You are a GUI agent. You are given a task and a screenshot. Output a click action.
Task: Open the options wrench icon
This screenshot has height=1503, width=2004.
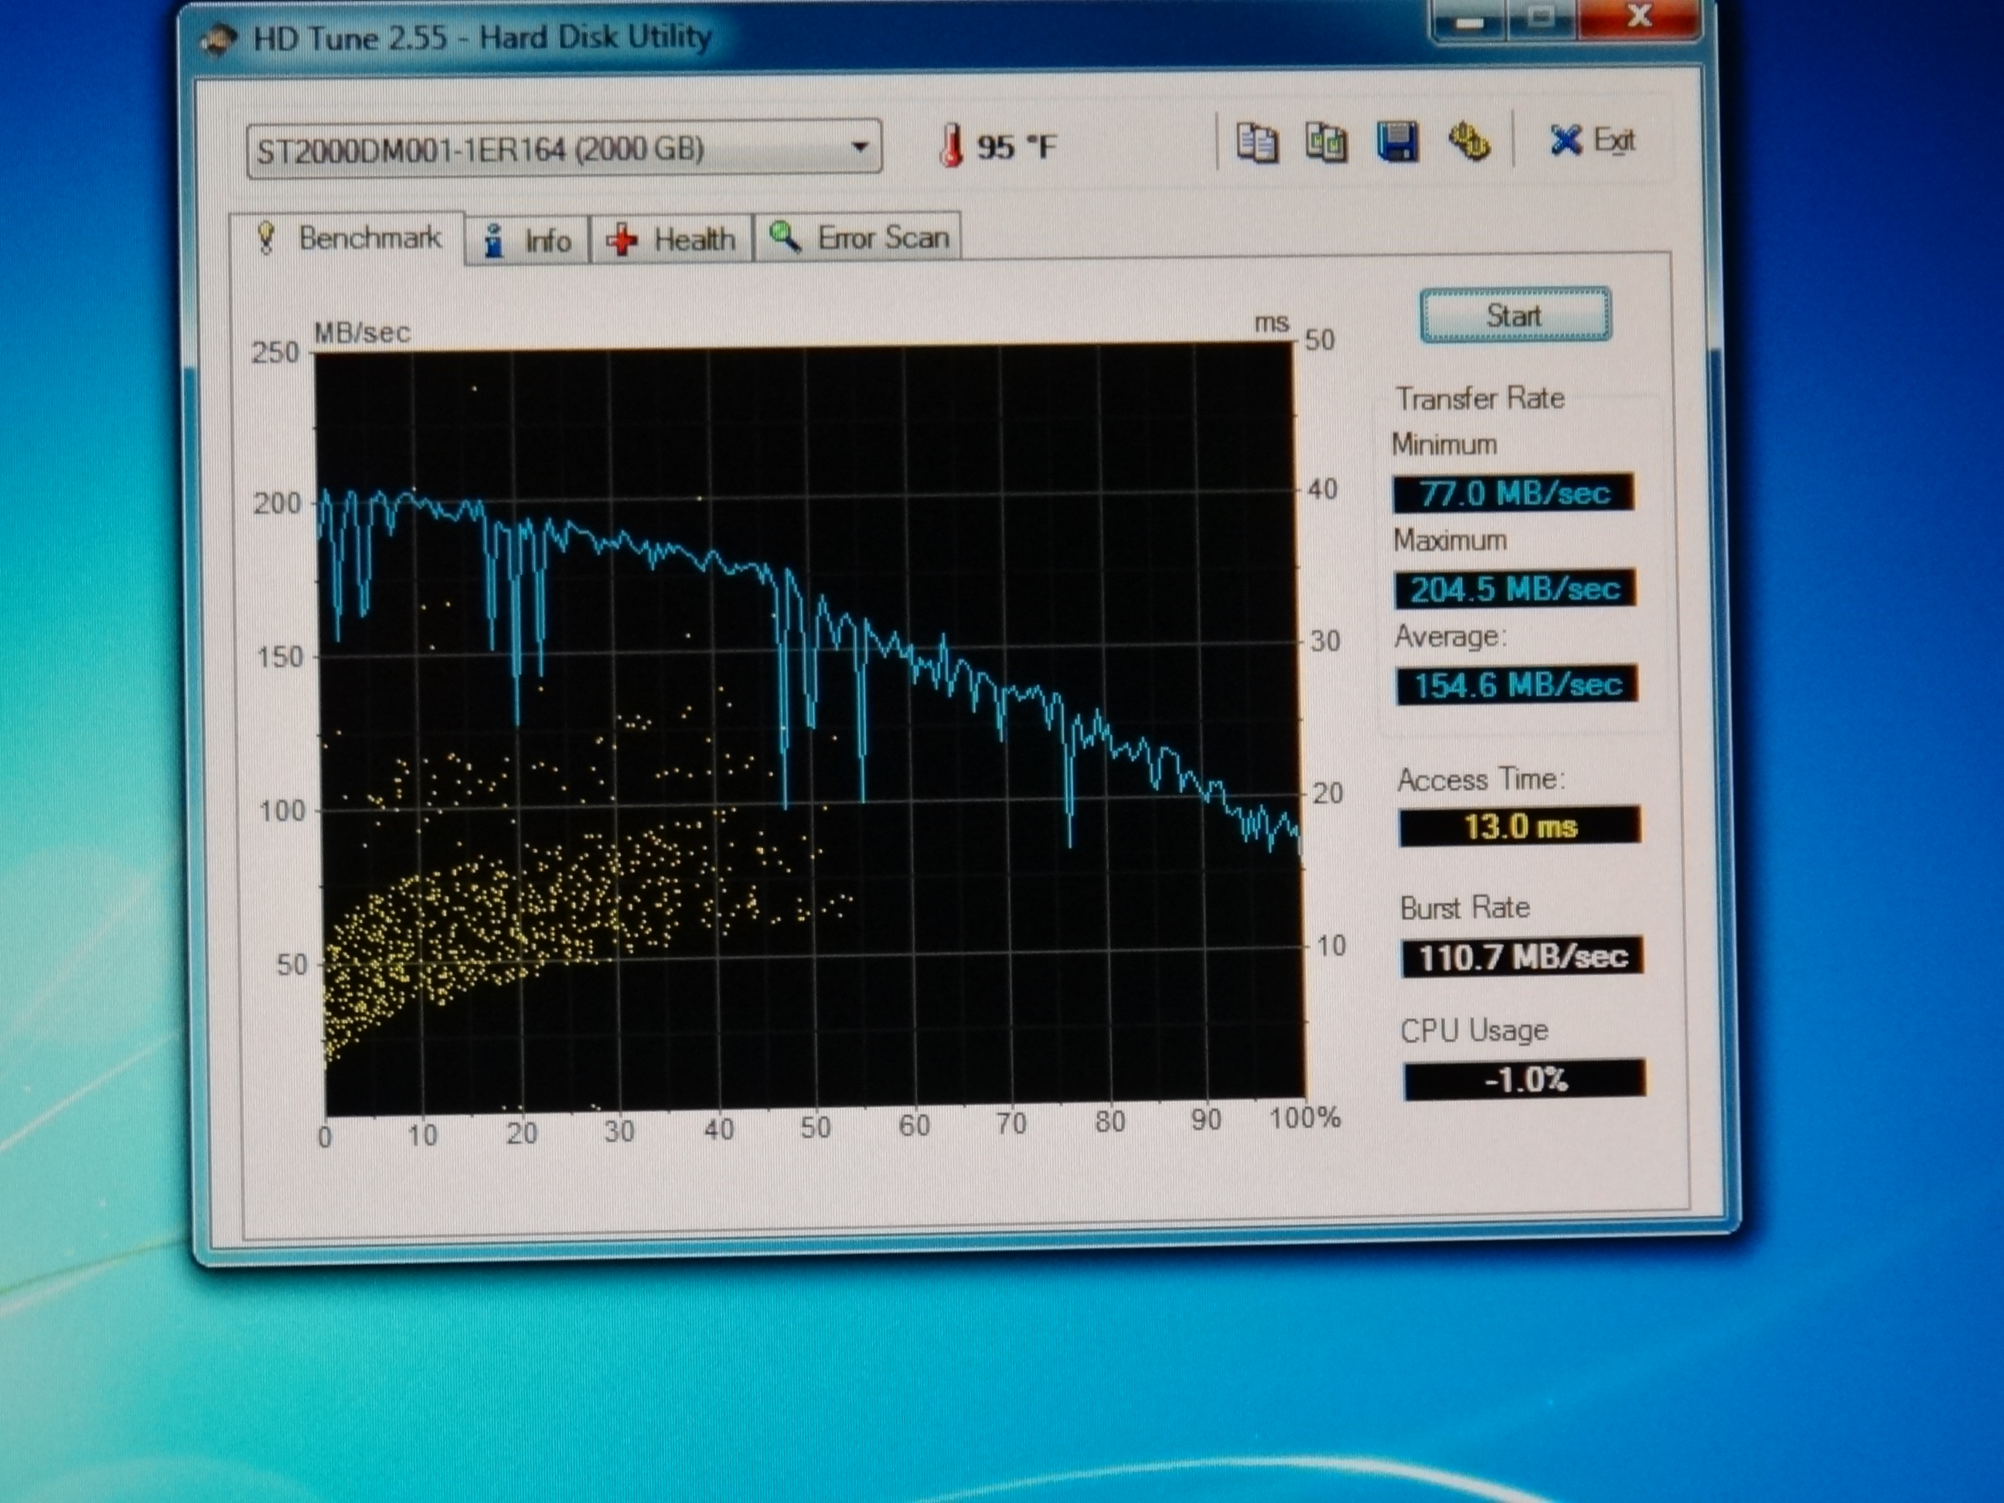1468,142
